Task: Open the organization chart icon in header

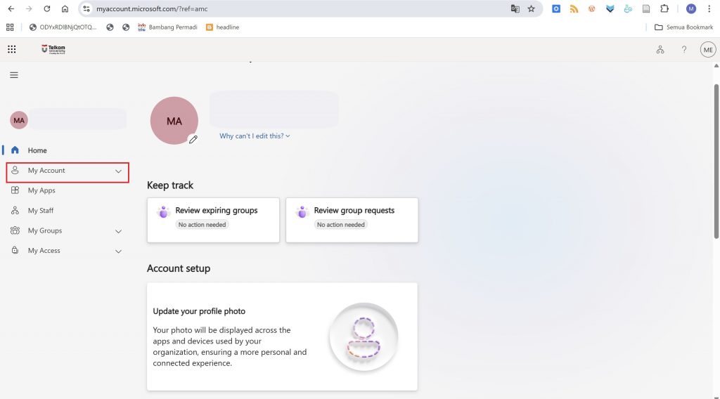Action: [x=660, y=50]
